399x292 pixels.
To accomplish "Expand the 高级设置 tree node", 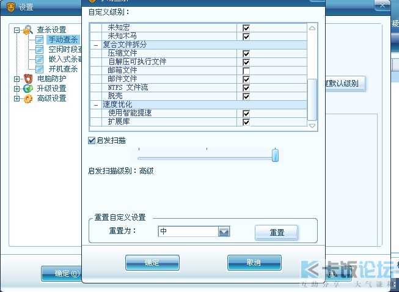I will 16,98.
